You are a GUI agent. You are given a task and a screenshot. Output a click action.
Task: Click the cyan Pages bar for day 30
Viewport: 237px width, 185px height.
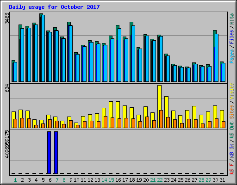point(217,58)
